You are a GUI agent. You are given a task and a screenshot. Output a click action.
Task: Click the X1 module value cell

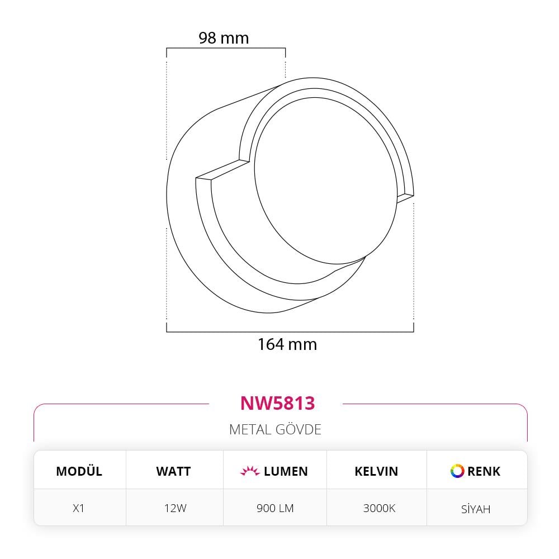[79, 508]
